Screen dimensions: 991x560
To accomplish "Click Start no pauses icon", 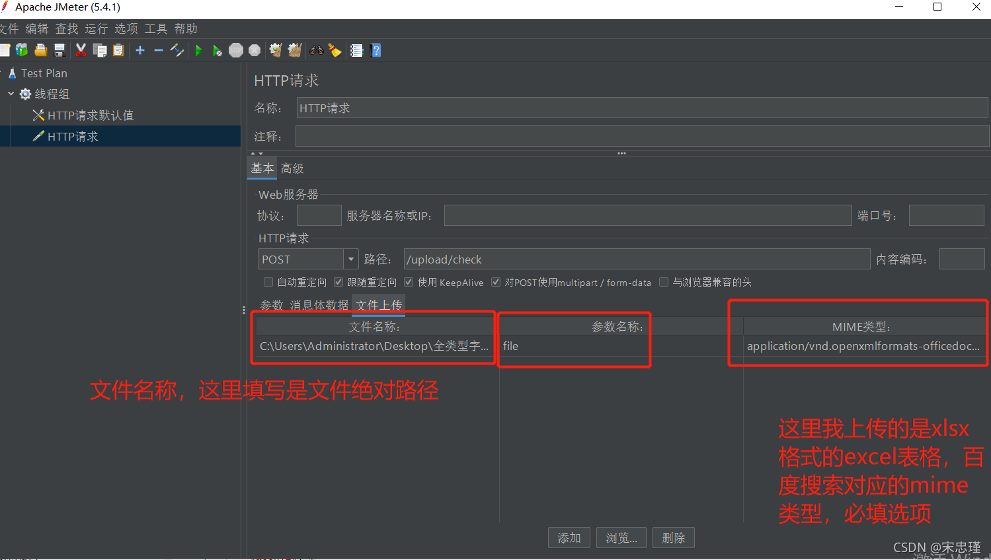I will [217, 50].
